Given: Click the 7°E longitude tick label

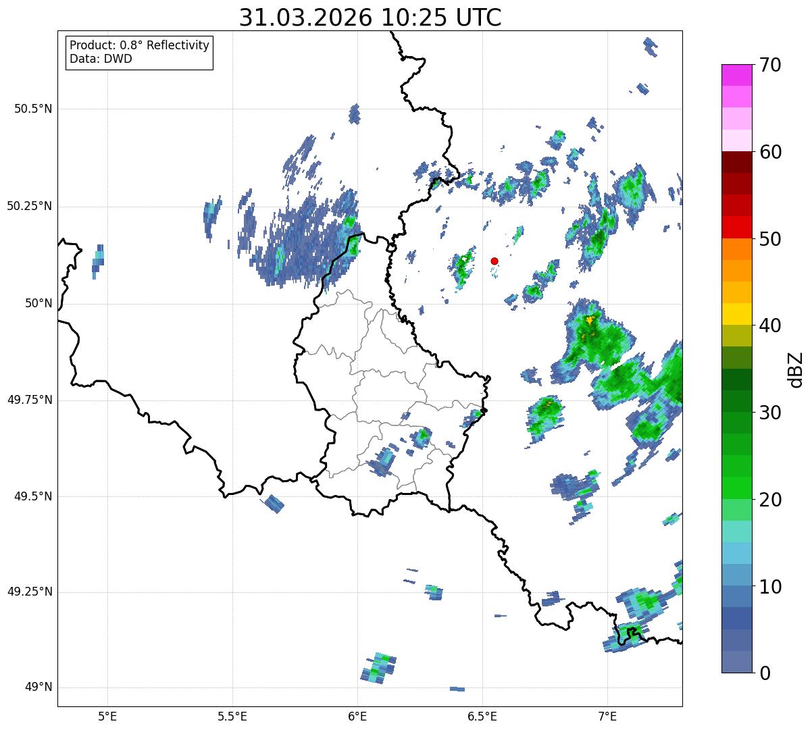Looking at the screenshot, I should point(608,715).
